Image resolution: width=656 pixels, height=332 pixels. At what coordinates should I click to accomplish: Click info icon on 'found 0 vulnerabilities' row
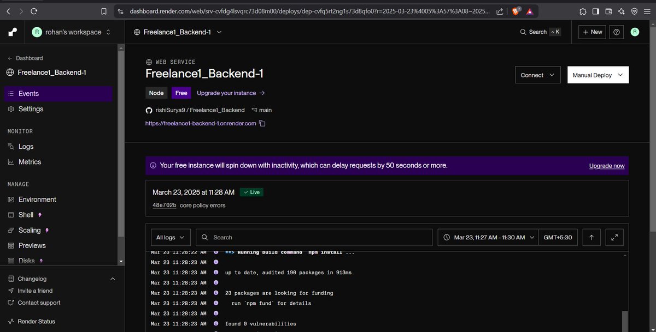tap(216, 324)
